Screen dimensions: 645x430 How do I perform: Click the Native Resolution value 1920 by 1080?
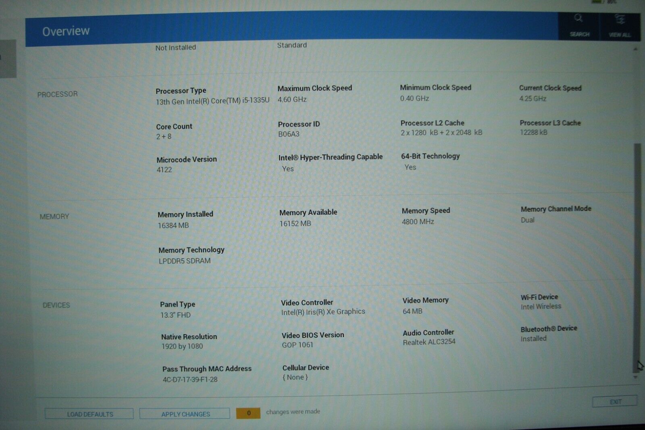point(182,346)
